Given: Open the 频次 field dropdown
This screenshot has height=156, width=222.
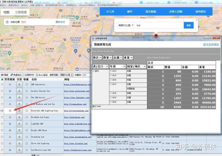Looking at the screenshot, I should 100,57.
